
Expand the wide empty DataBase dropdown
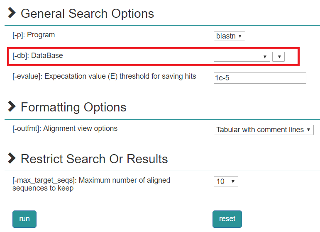242,57
